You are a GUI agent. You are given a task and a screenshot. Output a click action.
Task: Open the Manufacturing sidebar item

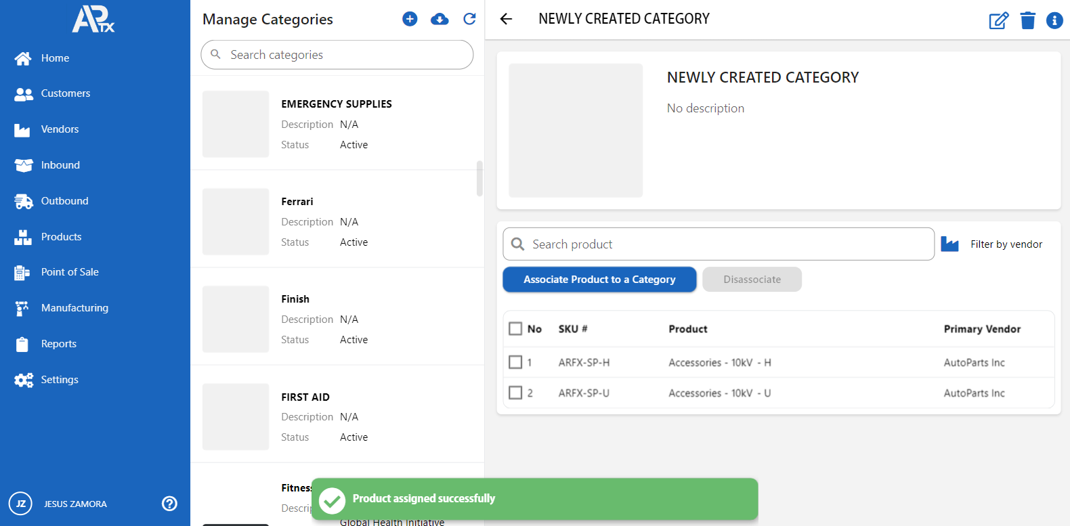click(x=74, y=308)
